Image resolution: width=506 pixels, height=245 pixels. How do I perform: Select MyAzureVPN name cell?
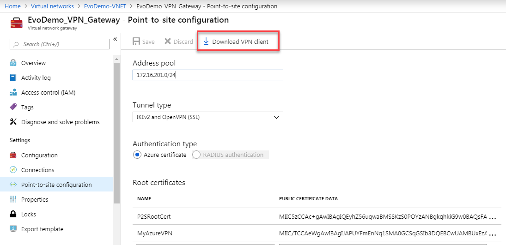(155, 233)
